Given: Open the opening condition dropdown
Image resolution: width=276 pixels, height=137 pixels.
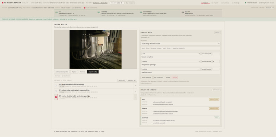Looking at the screenshot, I should coord(206,61).
